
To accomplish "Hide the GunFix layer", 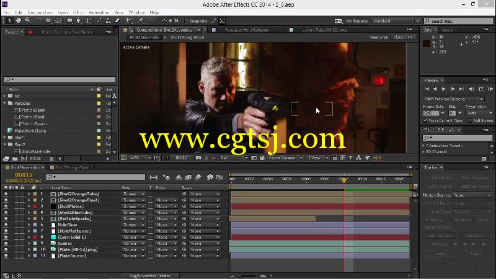I will tap(6, 244).
